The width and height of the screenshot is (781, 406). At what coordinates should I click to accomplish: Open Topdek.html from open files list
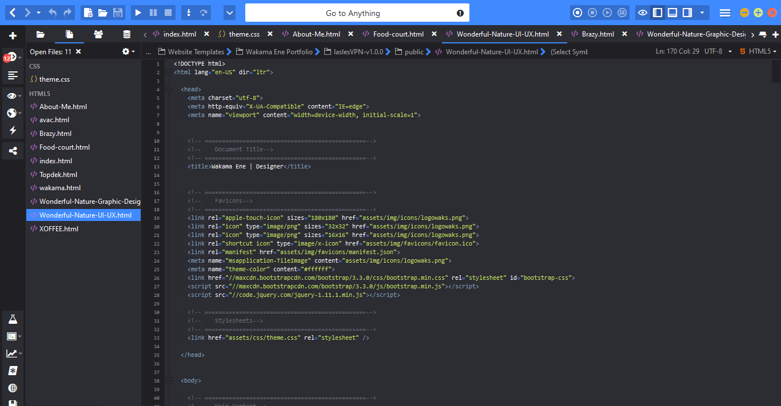pyautogui.click(x=58, y=174)
